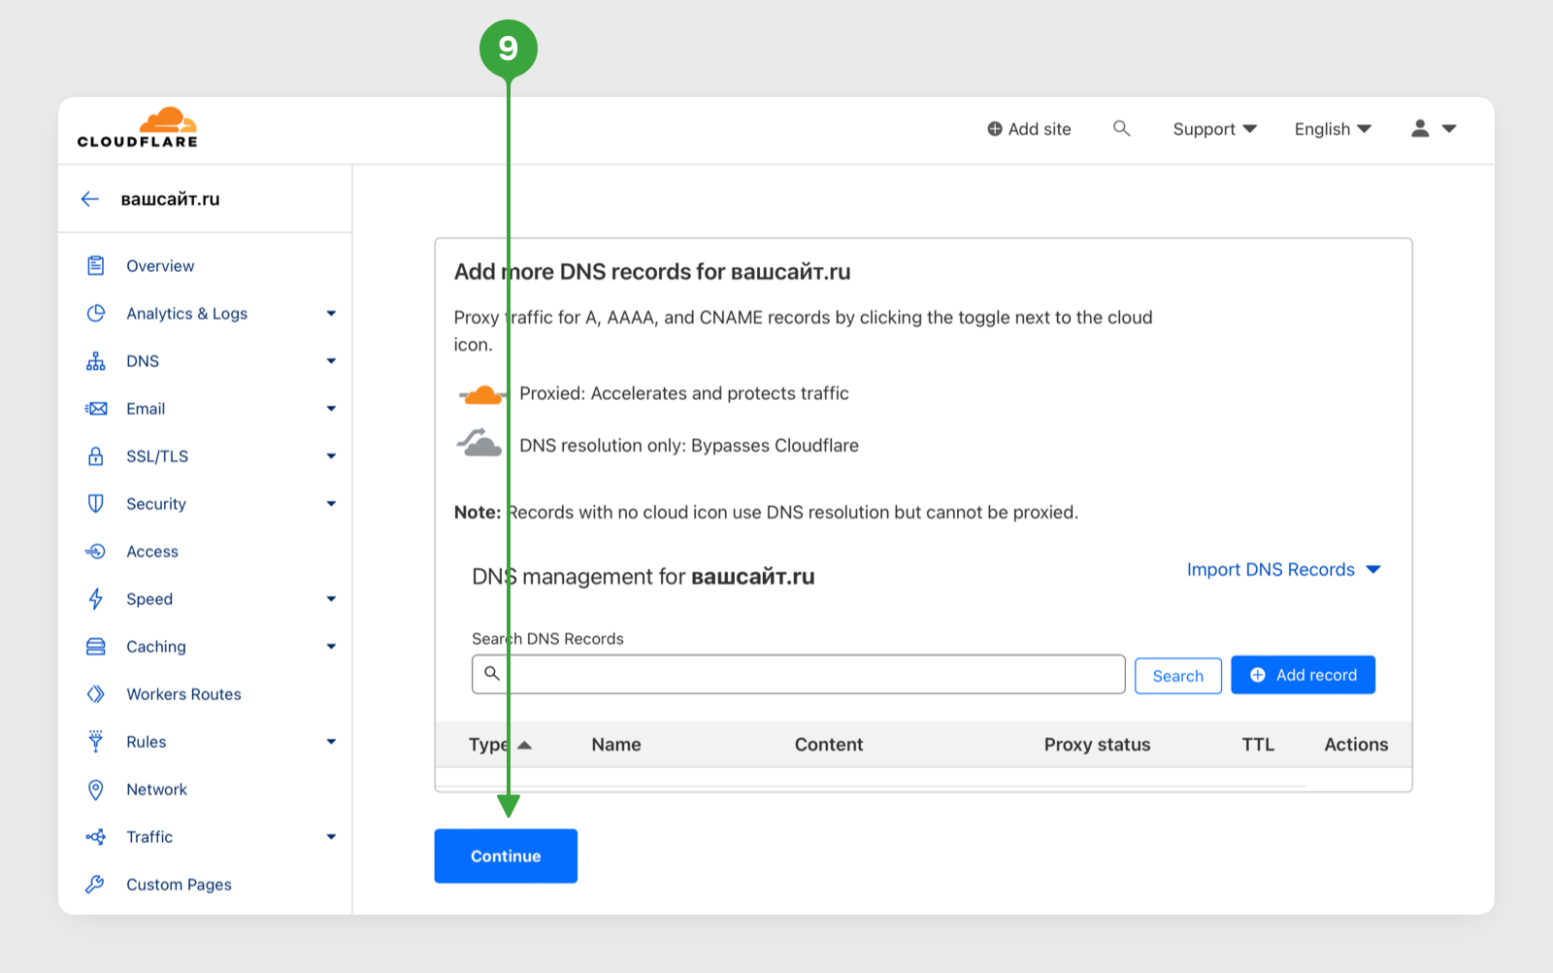Click the Workers Routes diamond icon
The width and height of the screenshot is (1553, 973).
[95, 693]
